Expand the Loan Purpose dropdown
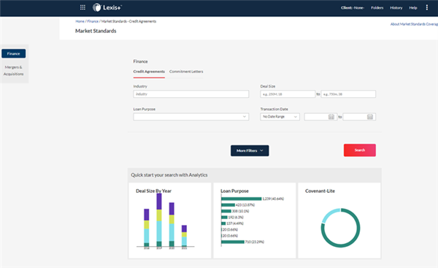Screen dimensions: 438x268 (x=191, y=117)
